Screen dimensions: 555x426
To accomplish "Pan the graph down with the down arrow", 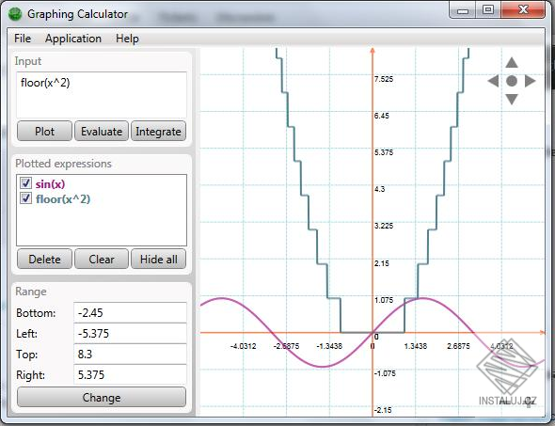I will pos(512,99).
